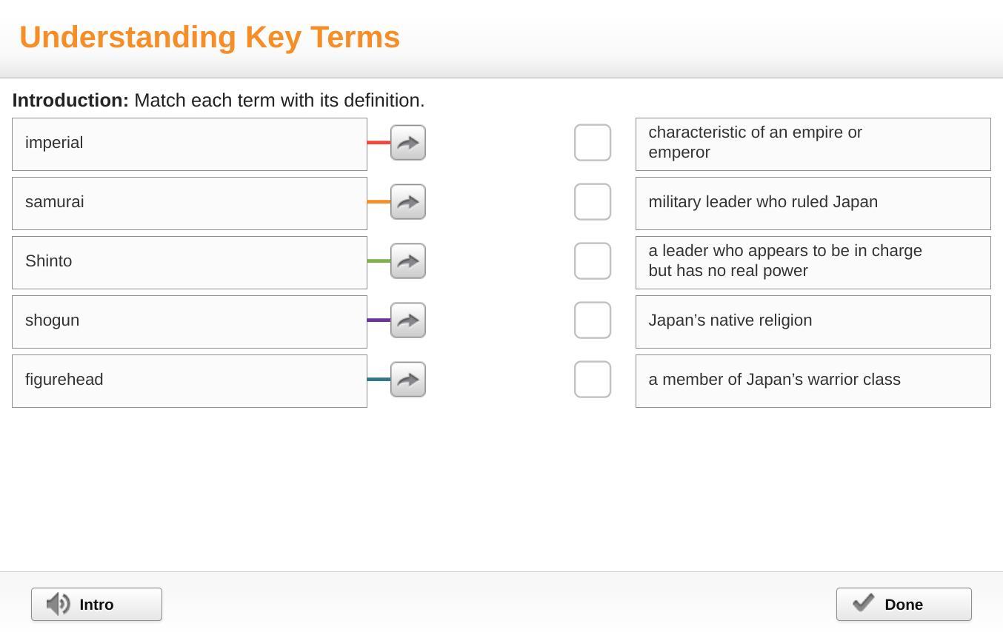Click the arrow icon next to figurehead
Screen dimensions: 1003x632
[408, 380]
